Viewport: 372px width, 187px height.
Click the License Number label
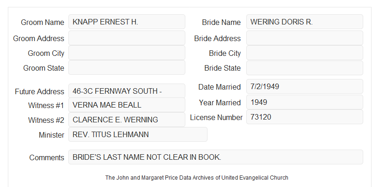point(216,118)
